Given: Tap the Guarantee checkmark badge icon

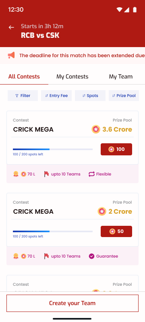Looking at the screenshot, I should pos(91,256).
